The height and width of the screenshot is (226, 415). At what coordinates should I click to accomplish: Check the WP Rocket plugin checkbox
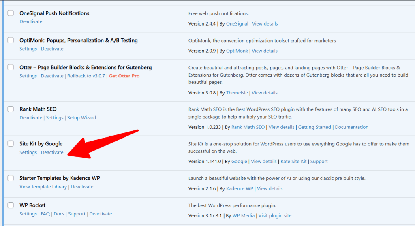pos(11,205)
